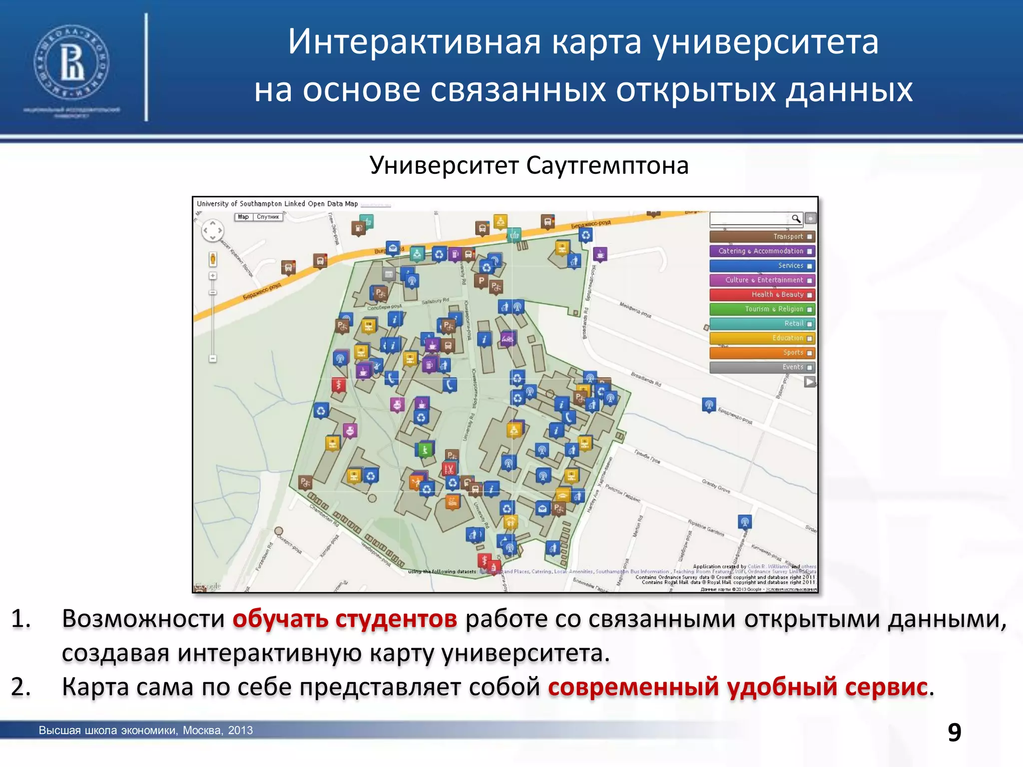Screen dimensions: 1023x767
Task: Click the green Tourism marker on campus
Action: [424, 450]
